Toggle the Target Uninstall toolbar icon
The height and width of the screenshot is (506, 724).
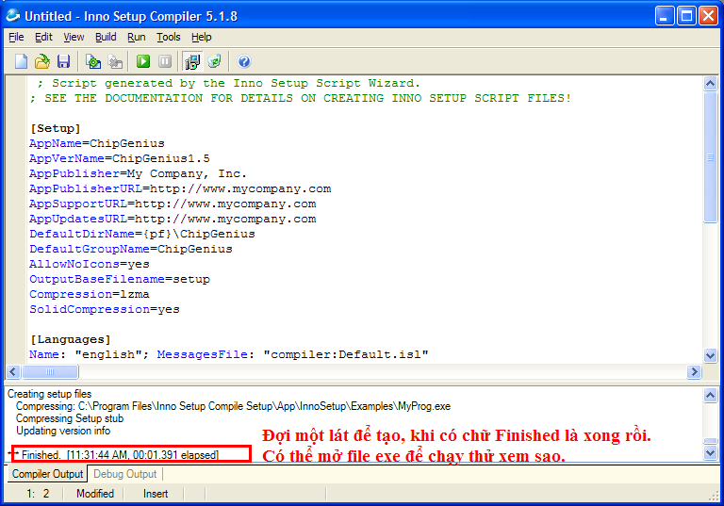tap(214, 61)
